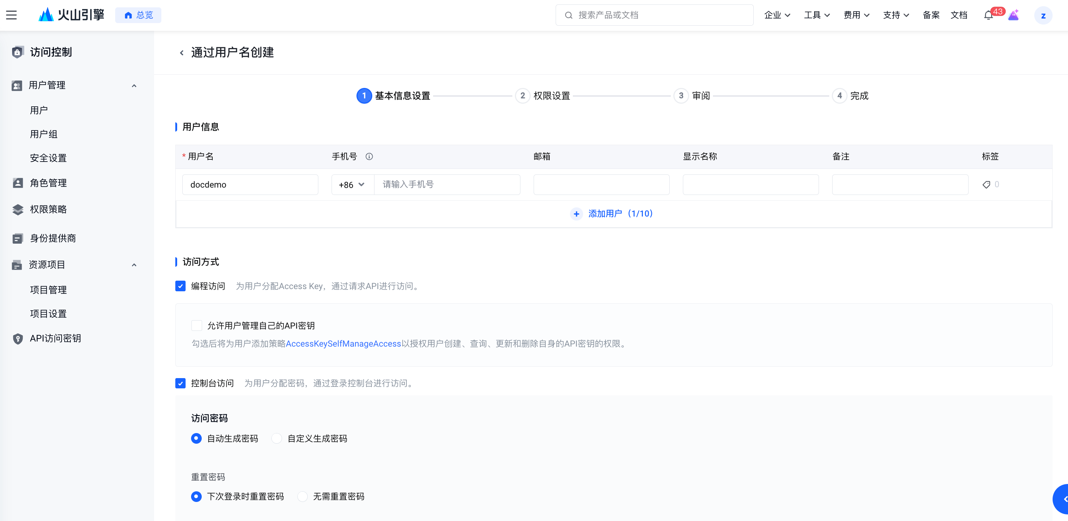This screenshot has width=1068, height=521.
Task: Open the hamburger navigation menu
Action: (11, 15)
